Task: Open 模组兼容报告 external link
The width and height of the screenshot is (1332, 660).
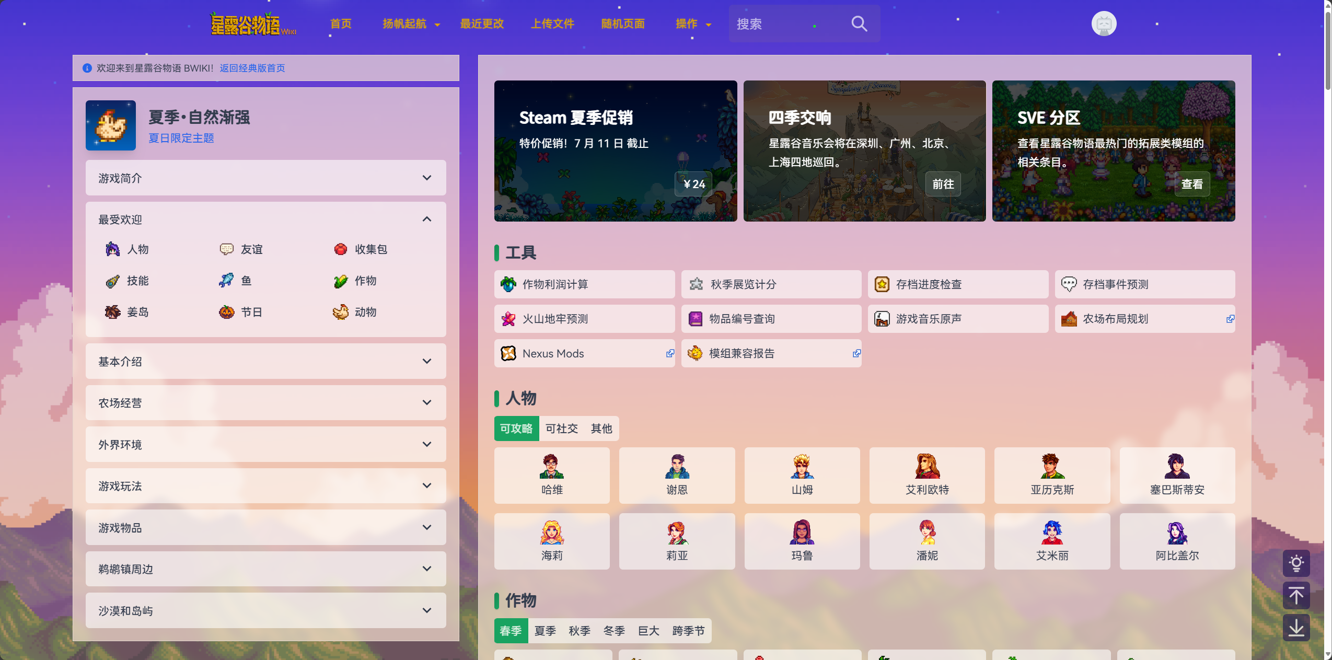Action: click(771, 353)
